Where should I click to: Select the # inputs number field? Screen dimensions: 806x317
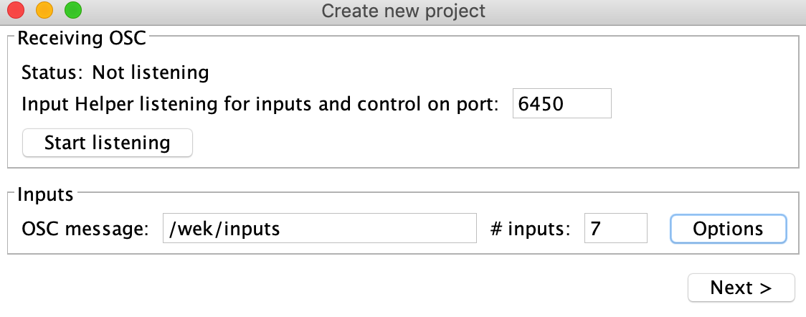(615, 229)
